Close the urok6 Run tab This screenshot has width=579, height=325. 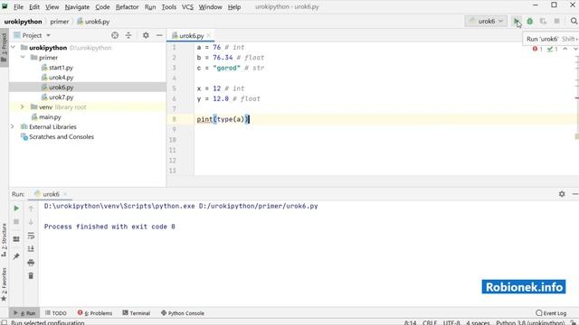(65, 194)
